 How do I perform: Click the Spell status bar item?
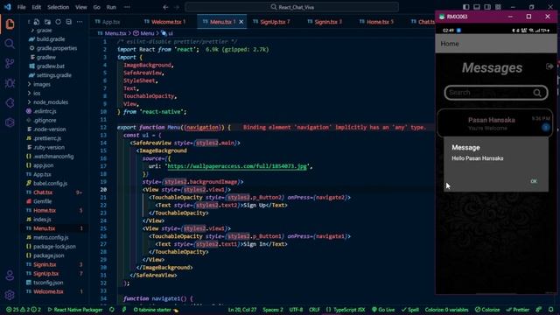(410, 310)
